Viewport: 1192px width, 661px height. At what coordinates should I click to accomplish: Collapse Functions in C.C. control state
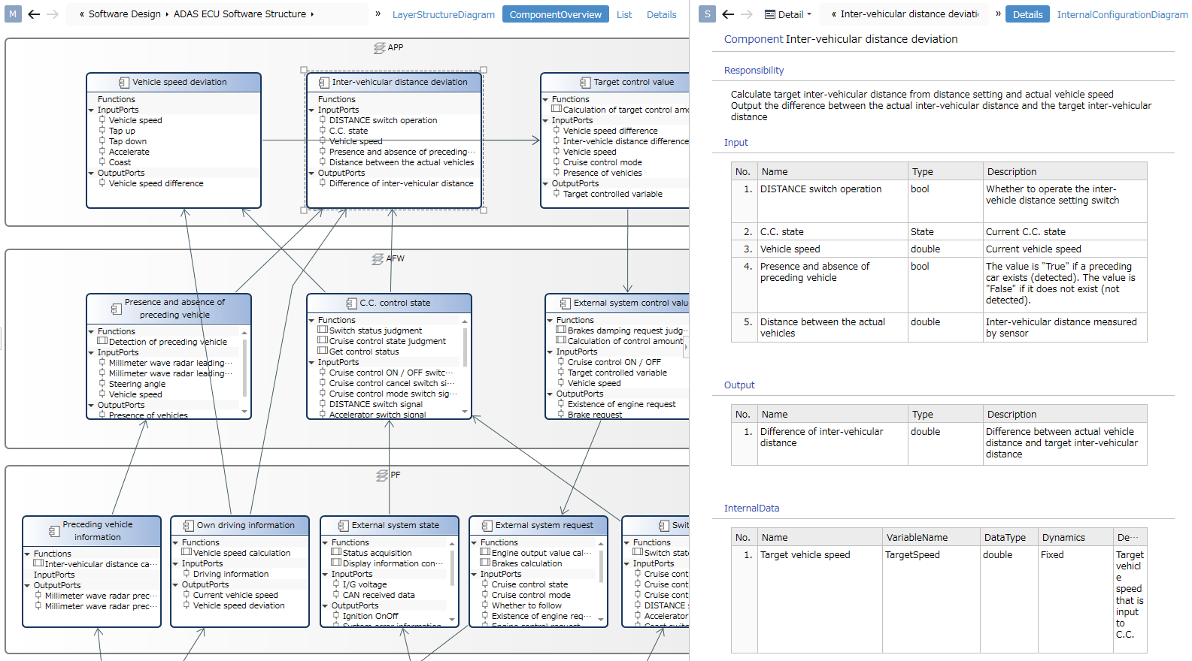coord(311,320)
